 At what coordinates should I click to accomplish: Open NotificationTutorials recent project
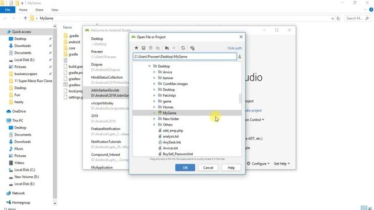107,144
